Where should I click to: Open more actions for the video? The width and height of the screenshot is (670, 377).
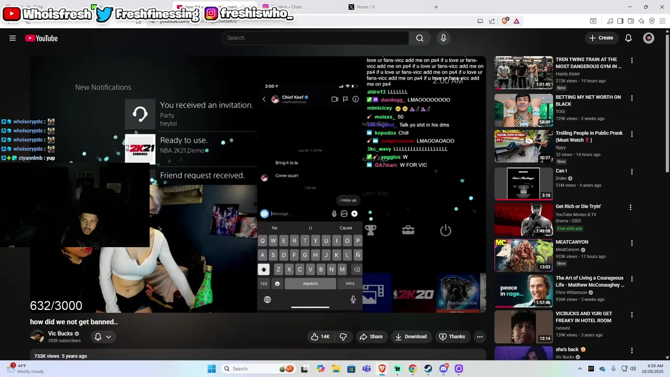479,337
